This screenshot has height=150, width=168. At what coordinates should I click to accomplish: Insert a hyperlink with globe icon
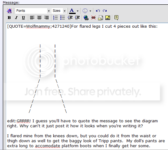click(x=86, y=18)
